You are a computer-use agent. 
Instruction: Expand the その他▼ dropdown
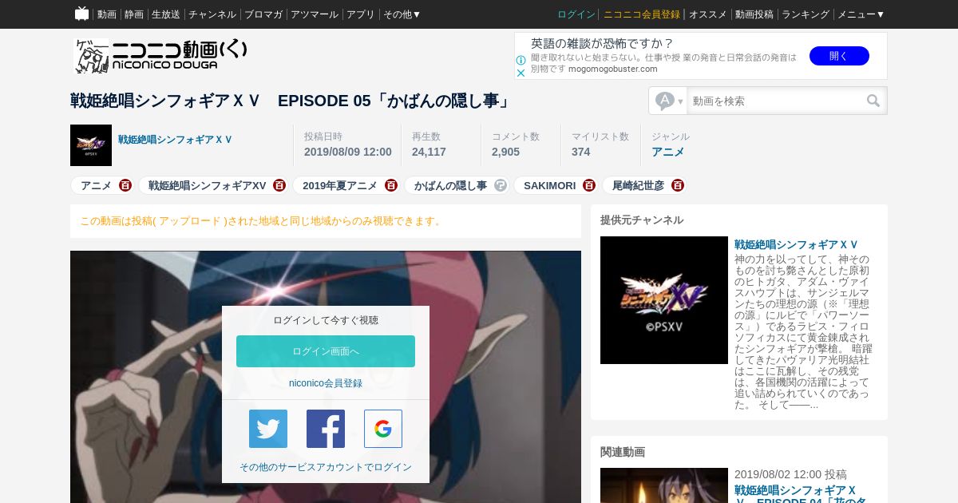pos(402,14)
